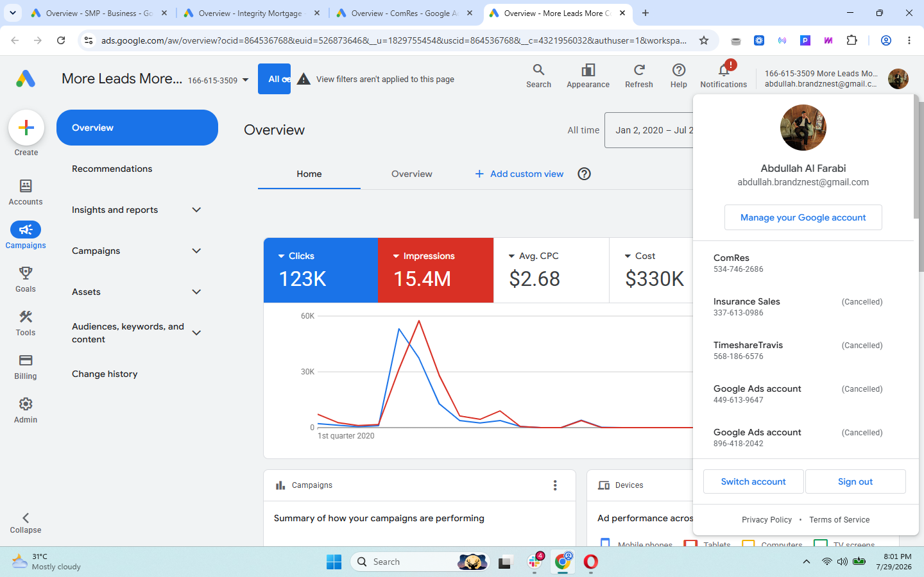924x577 pixels.
Task: Click the Windows taskbar Search box
Action: (420, 562)
